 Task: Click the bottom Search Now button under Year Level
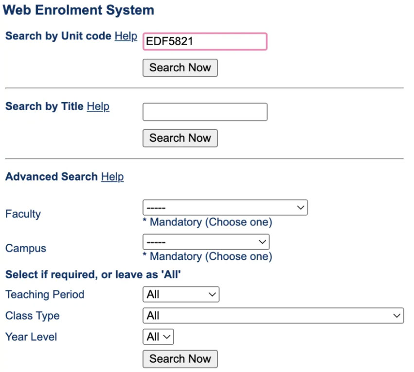coord(180,359)
